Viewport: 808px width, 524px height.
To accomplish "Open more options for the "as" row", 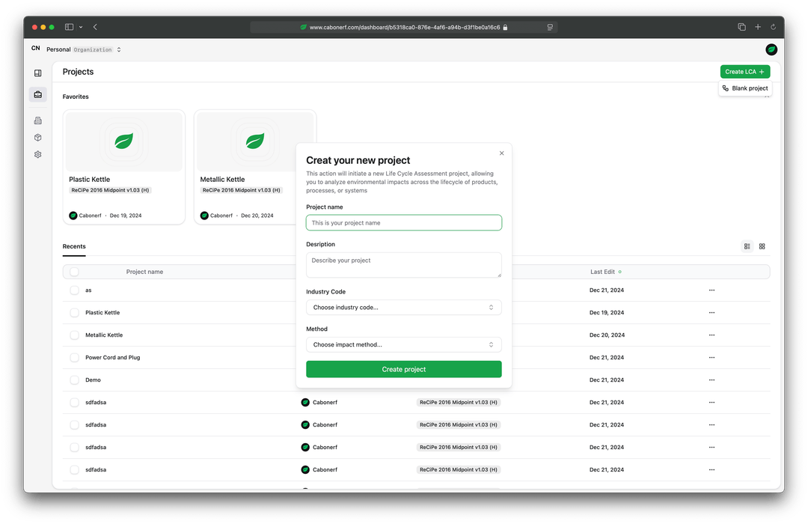I will pos(711,290).
